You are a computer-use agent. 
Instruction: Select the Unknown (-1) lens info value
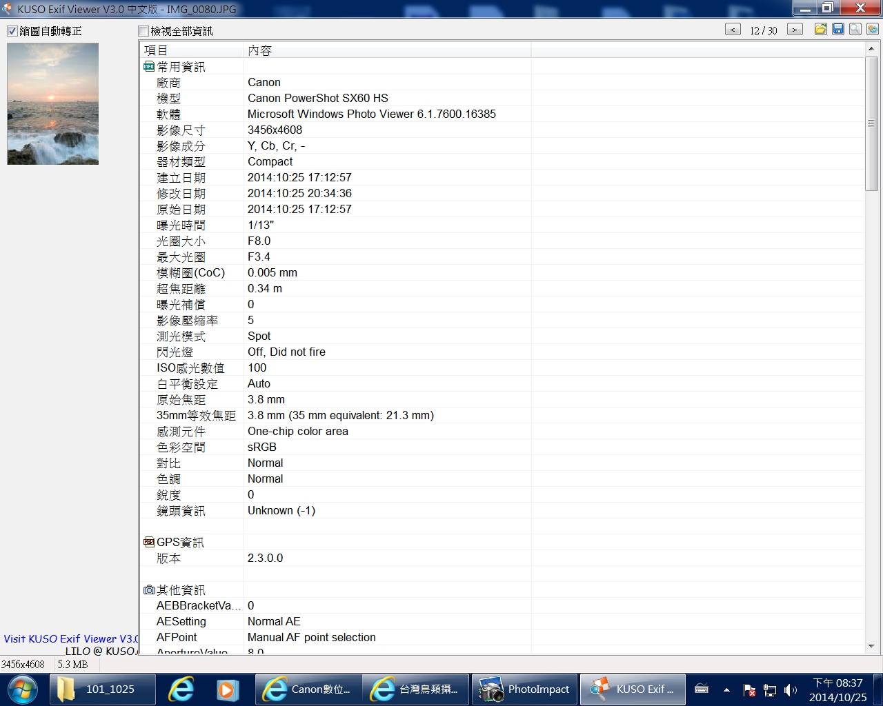click(281, 510)
